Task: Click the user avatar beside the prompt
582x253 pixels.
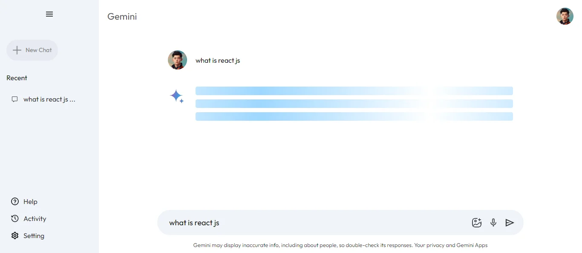Action: pyautogui.click(x=177, y=60)
